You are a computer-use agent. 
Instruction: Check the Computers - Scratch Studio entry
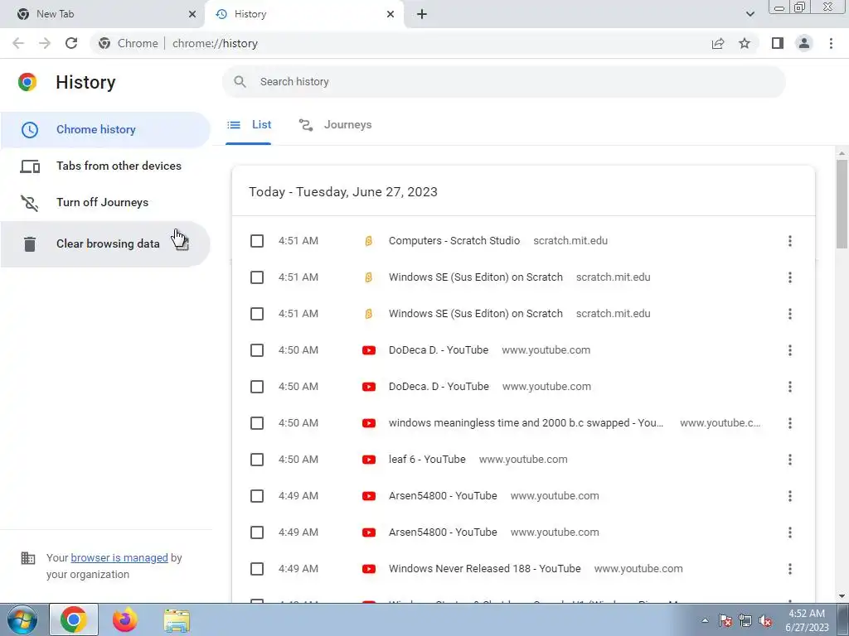pyautogui.click(x=257, y=241)
